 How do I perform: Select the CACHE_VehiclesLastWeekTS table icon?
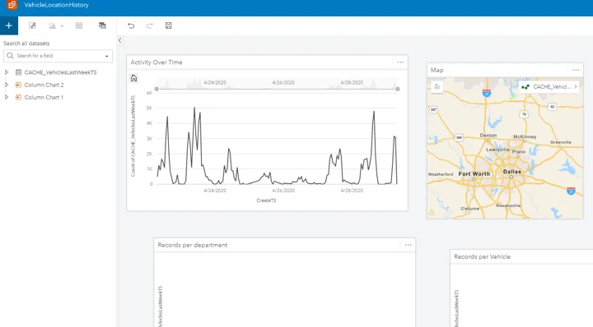(18, 72)
